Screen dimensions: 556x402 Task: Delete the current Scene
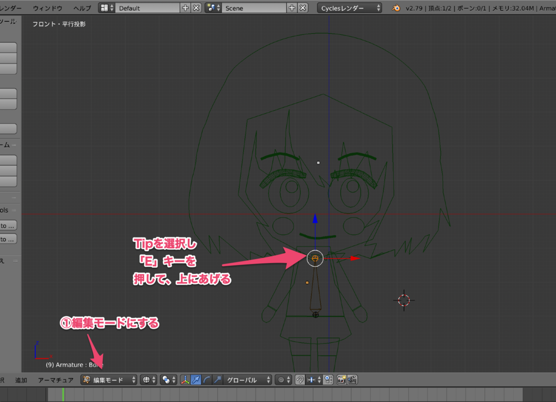click(303, 8)
